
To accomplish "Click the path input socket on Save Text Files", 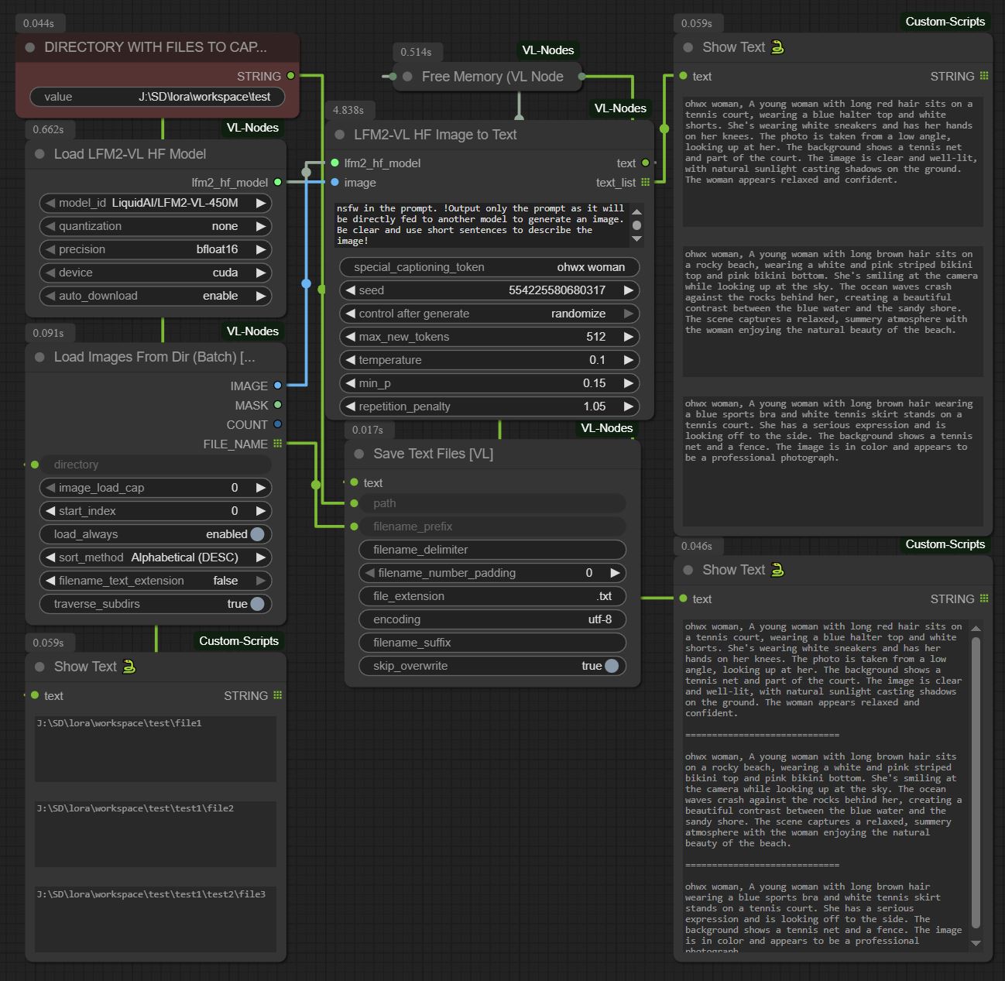I will point(354,503).
